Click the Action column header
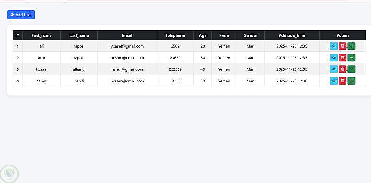 point(343,36)
